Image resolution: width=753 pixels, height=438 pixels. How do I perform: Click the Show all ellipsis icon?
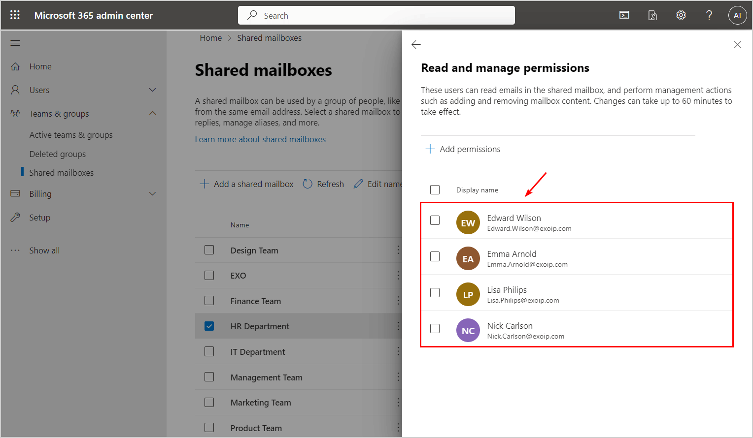click(15, 250)
